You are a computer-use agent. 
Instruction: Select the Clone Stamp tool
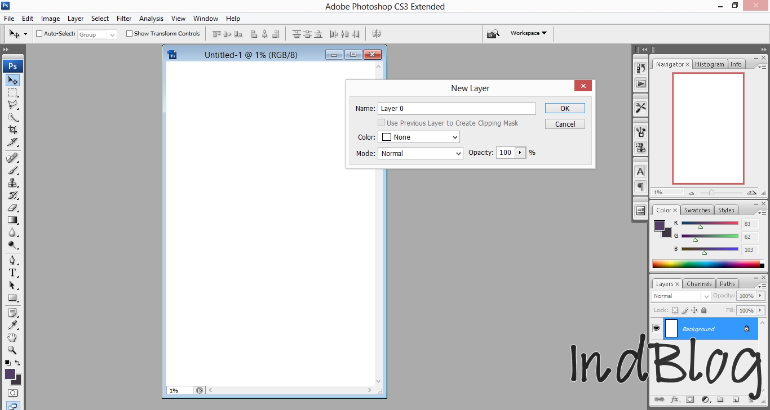click(x=12, y=182)
